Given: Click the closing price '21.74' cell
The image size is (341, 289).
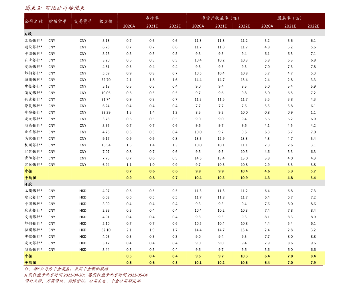Looking at the screenshot, I should tap(106, 99).
